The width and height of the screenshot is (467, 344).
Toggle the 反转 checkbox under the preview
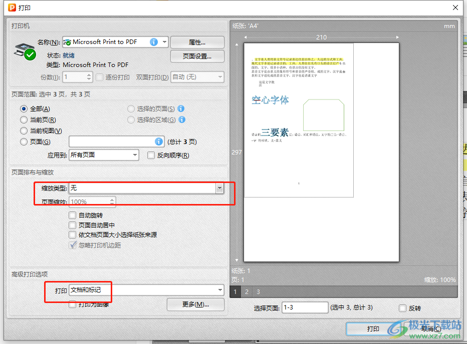(402, 308)
